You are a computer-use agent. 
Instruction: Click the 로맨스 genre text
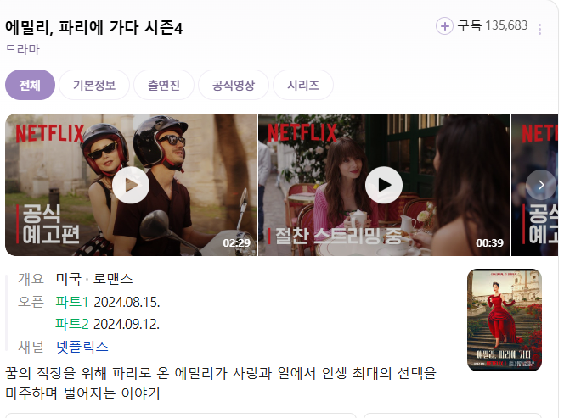pos(113,279)
